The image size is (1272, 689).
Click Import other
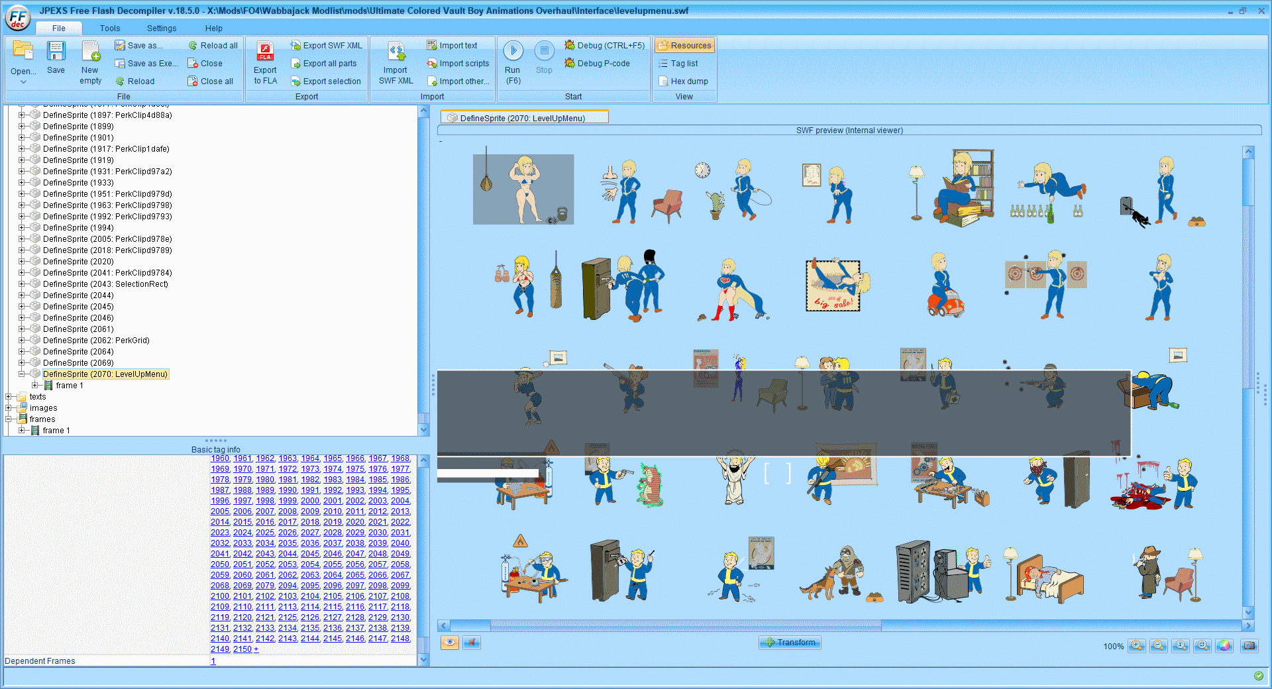coord(458,81)
